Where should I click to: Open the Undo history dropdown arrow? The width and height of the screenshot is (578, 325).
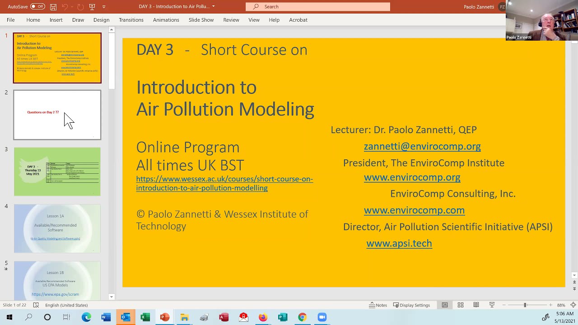[72, 7]
